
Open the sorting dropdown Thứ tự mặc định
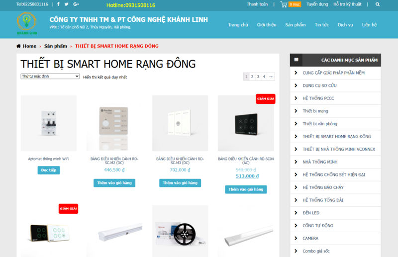[x=50, y=76]
